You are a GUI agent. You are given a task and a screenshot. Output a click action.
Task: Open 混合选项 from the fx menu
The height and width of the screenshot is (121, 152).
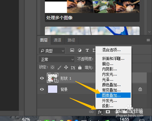click(113, 50)
